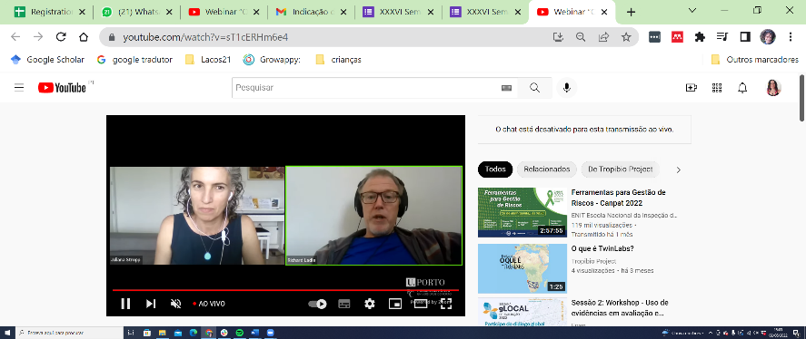Select the De Tropibio Project chip
Image resolution: width=806 pixels, height=339 pixels.
point(621,169)
